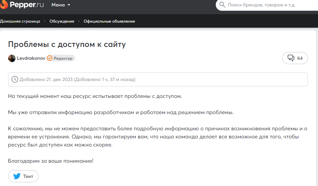This screenshot has width=318, height=186.
Task: Open the 64 comments button
Action: (295, 58)
